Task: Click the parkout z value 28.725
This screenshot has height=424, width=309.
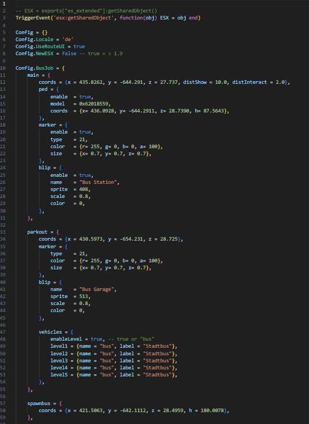Action: point(169,239)
